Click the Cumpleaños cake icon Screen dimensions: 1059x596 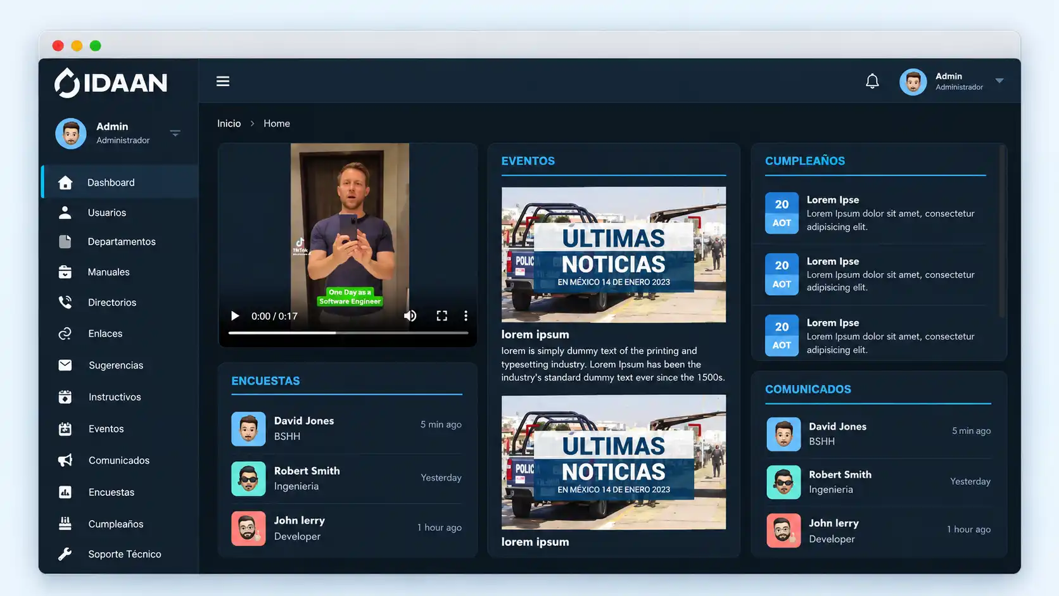(65, 523)
